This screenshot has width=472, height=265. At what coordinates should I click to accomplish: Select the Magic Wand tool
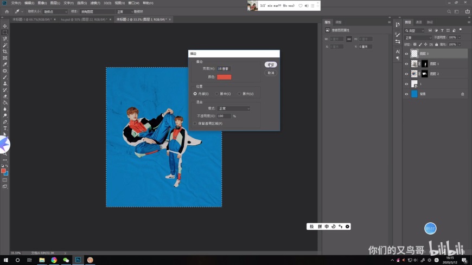(x=5, y=45)
